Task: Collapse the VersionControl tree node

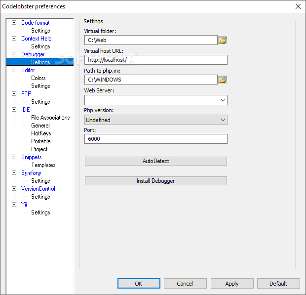Action: point(14,189)
